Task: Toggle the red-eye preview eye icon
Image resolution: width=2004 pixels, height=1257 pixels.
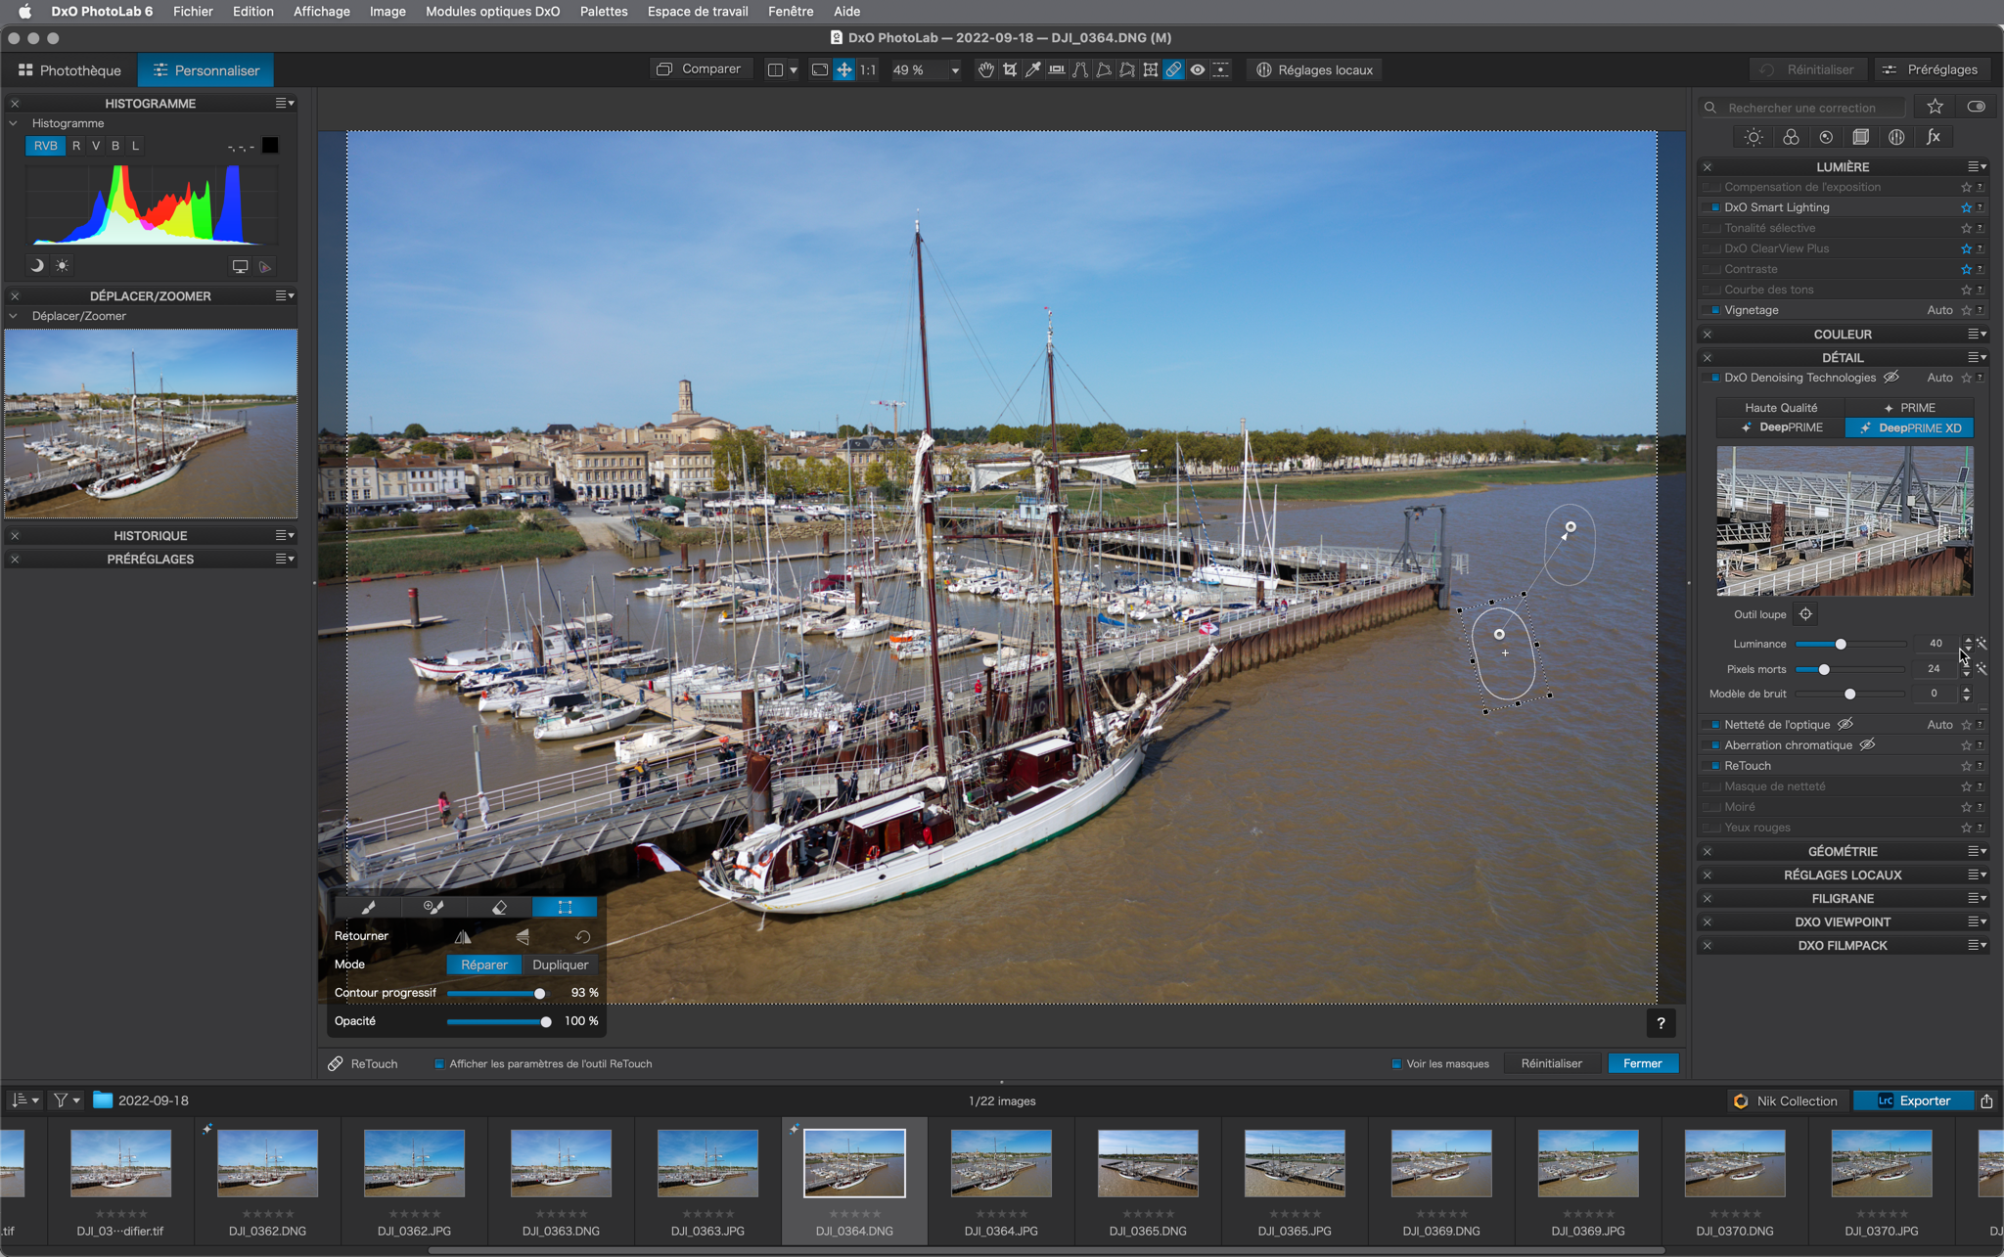Action: click(x=1197, y=69)
